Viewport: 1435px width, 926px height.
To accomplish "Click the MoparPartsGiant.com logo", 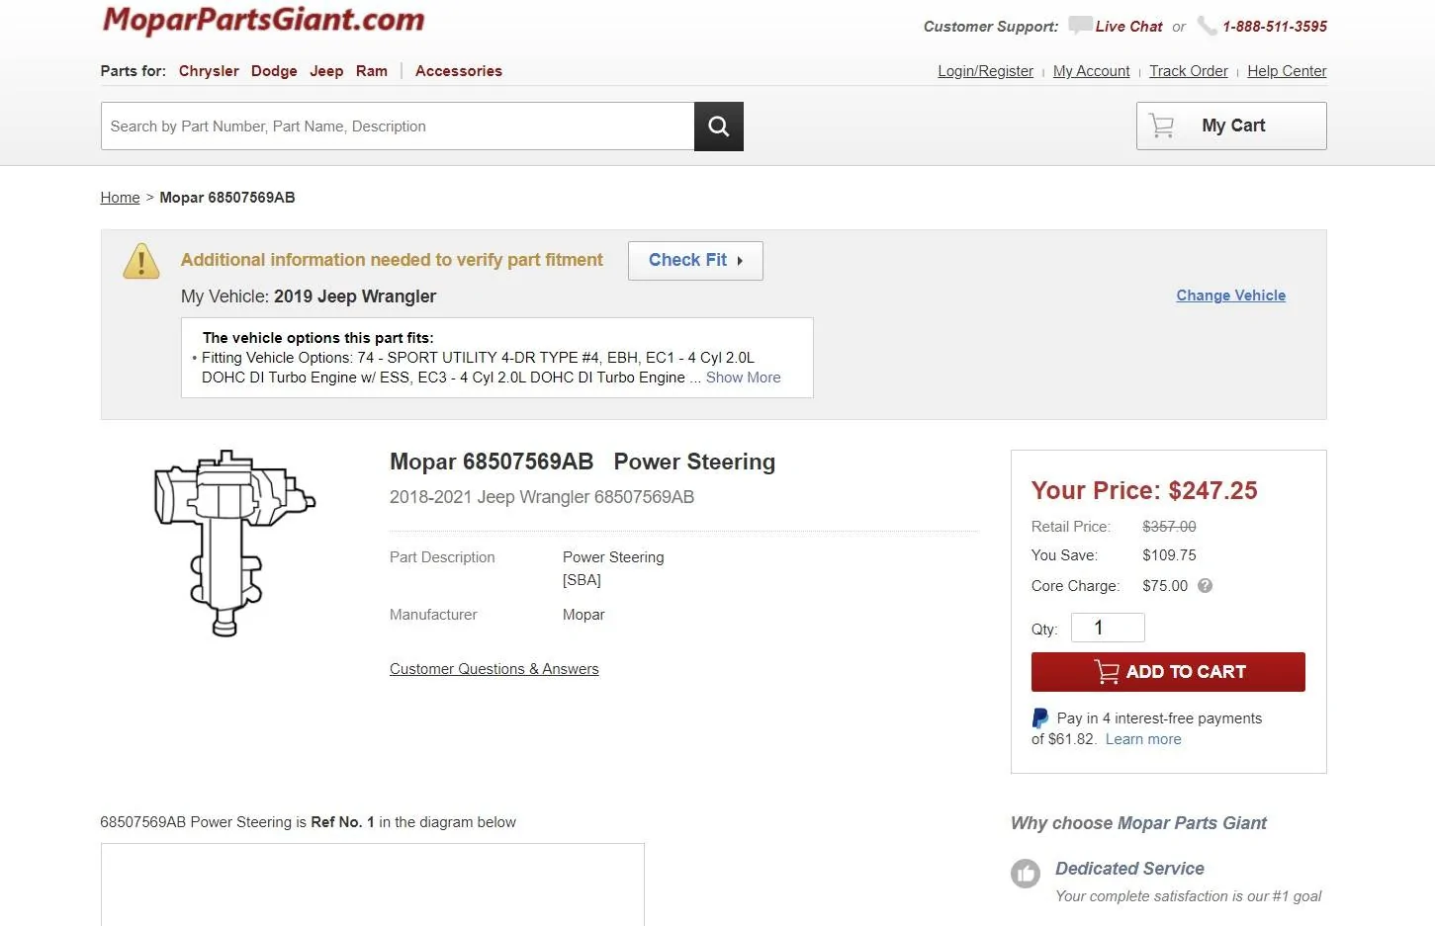I will click(x=263, y=20).
